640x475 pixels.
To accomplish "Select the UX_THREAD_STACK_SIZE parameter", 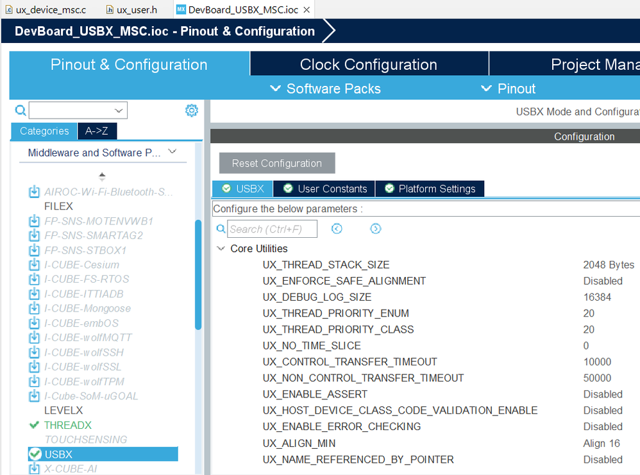I will pyautogui.click(x=326, y=265).
